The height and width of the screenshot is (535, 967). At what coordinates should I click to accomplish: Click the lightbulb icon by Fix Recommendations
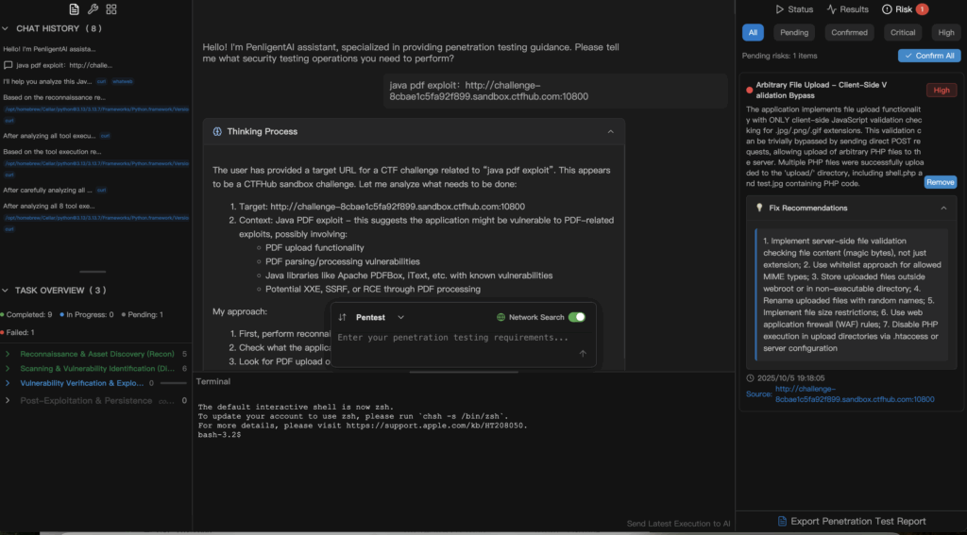[x=757, y=208]
